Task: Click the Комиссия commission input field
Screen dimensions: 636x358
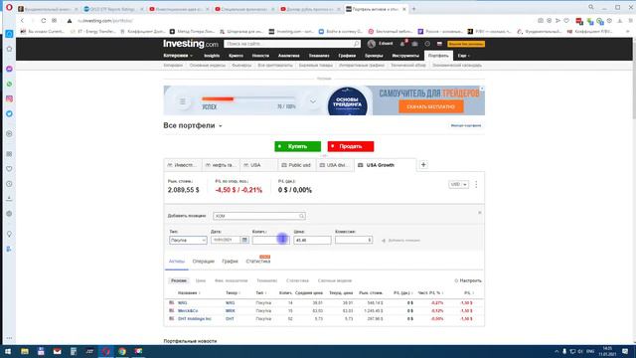Action: (354, 241)
